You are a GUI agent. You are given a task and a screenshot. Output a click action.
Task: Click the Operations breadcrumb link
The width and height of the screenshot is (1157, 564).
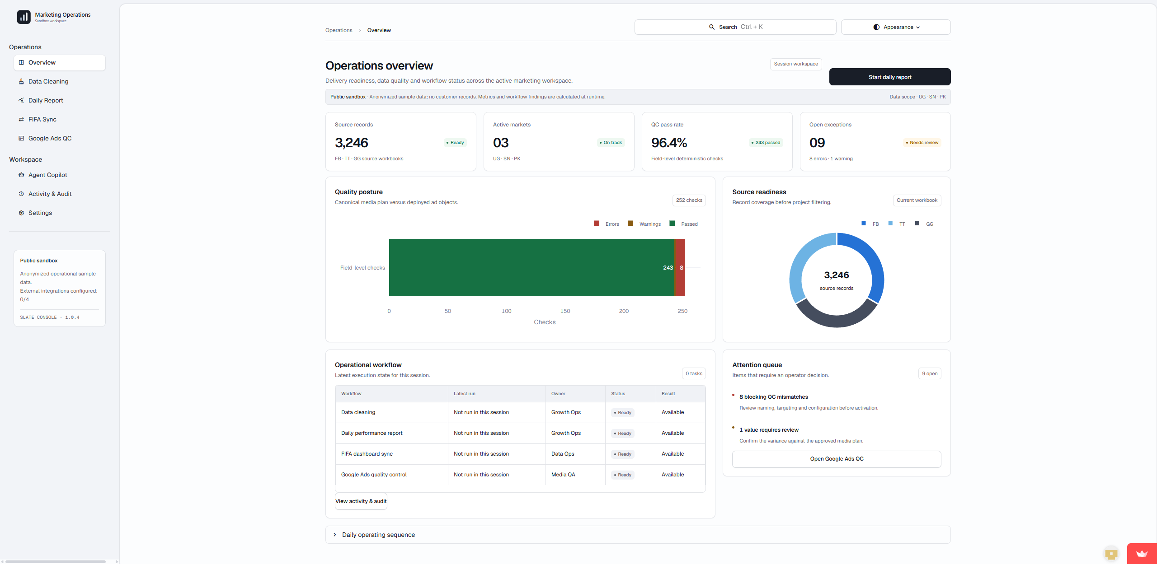(339, 30)
